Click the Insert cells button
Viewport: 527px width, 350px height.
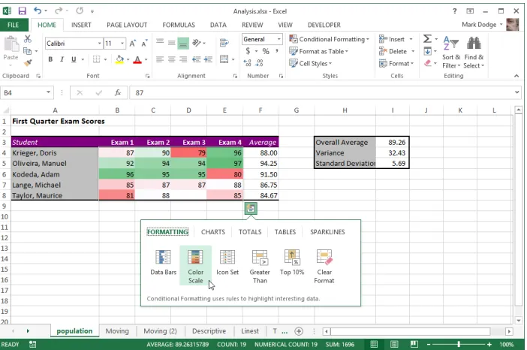[x=396, y=39]
